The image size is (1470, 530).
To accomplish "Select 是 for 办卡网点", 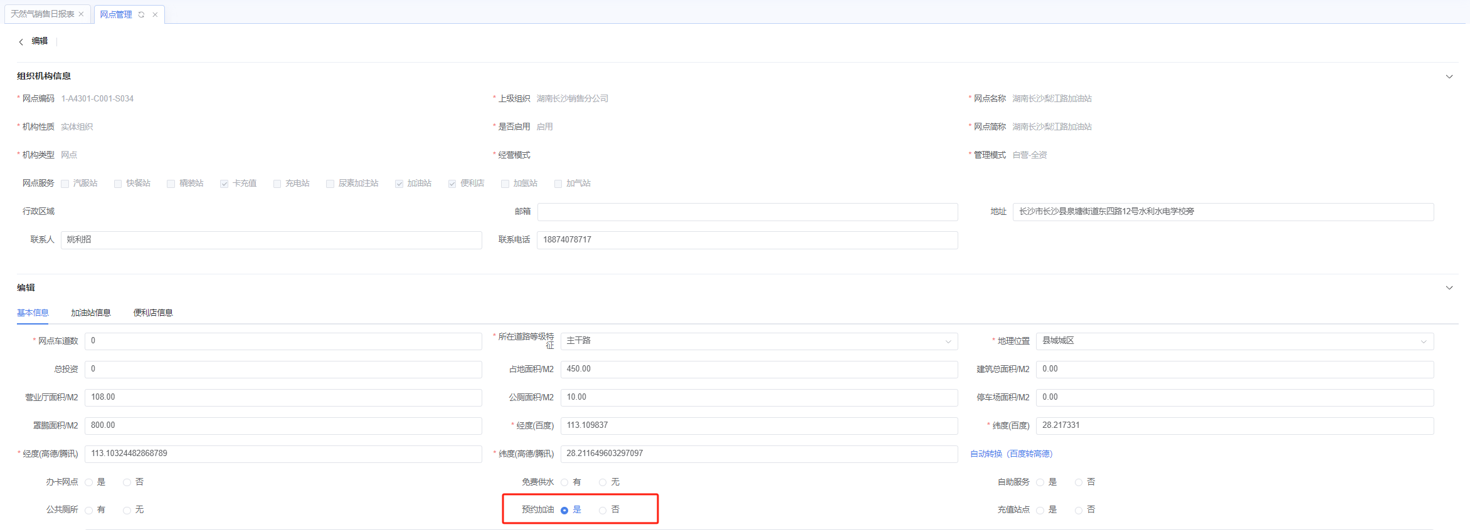I will click(x=89, y=482).
